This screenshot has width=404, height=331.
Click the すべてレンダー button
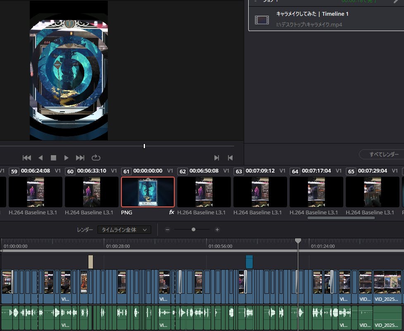click(x=384, y=154)
